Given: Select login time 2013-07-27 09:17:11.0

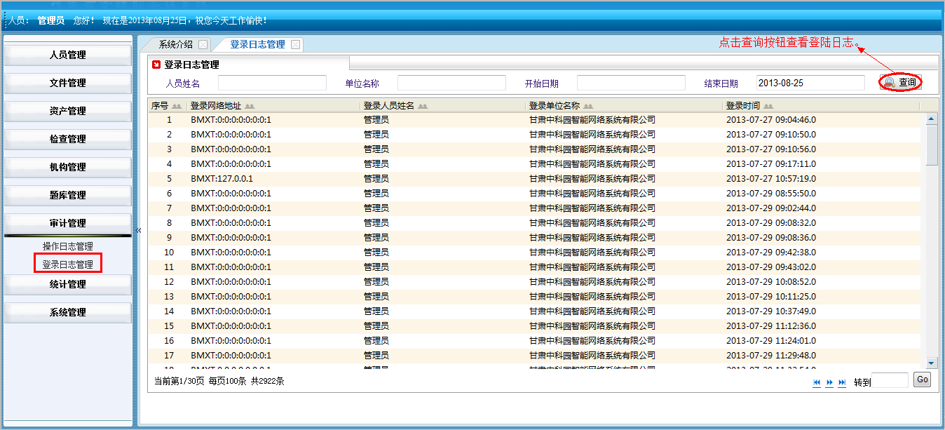Looking at the screenshot, I should pos(771,164).
